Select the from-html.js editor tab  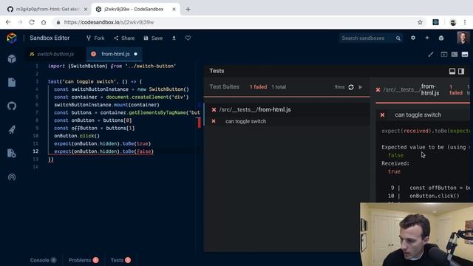tap(114, 54)
